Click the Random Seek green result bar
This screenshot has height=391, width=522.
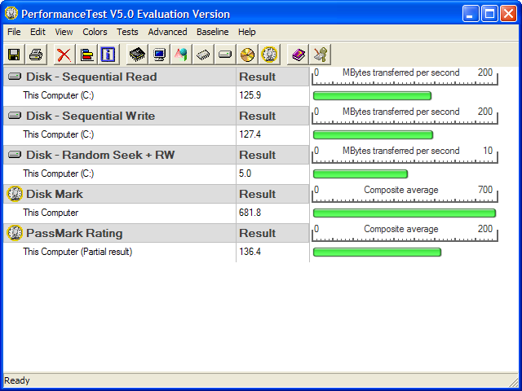pyautogui.click(x=361, y=174)
